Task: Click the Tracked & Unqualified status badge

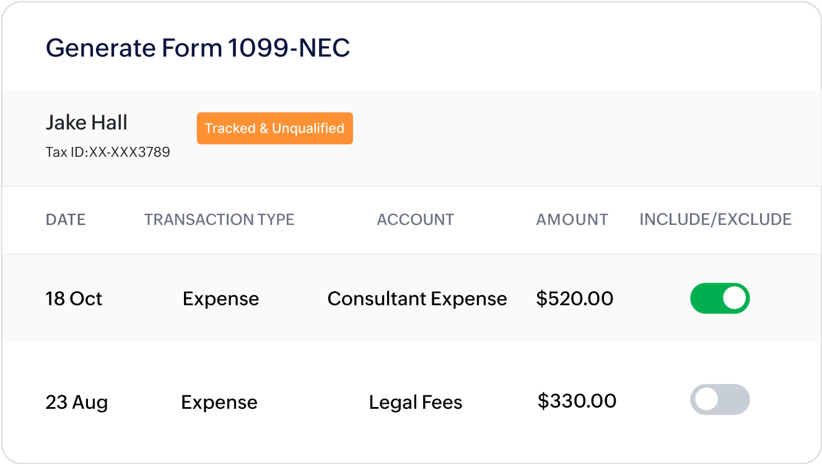Action: pos(274,128)
